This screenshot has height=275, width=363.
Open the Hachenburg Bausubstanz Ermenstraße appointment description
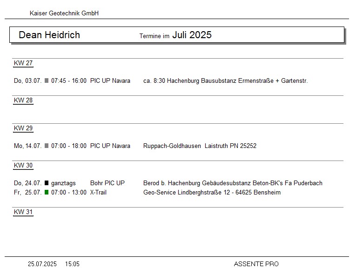(225, 81)
